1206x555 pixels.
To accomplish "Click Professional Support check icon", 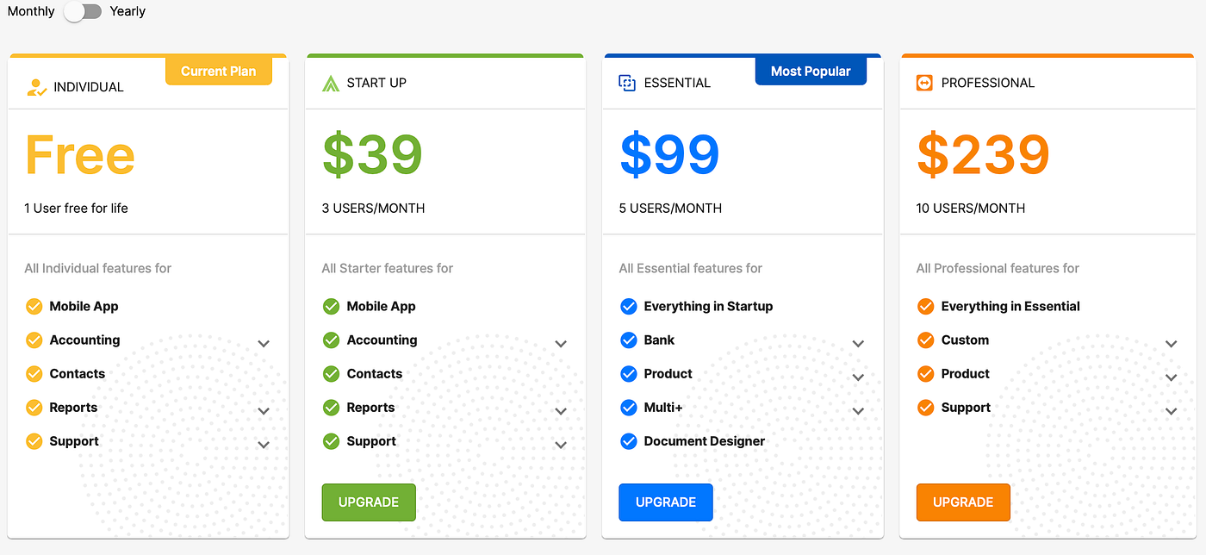I will click(925, 407).
